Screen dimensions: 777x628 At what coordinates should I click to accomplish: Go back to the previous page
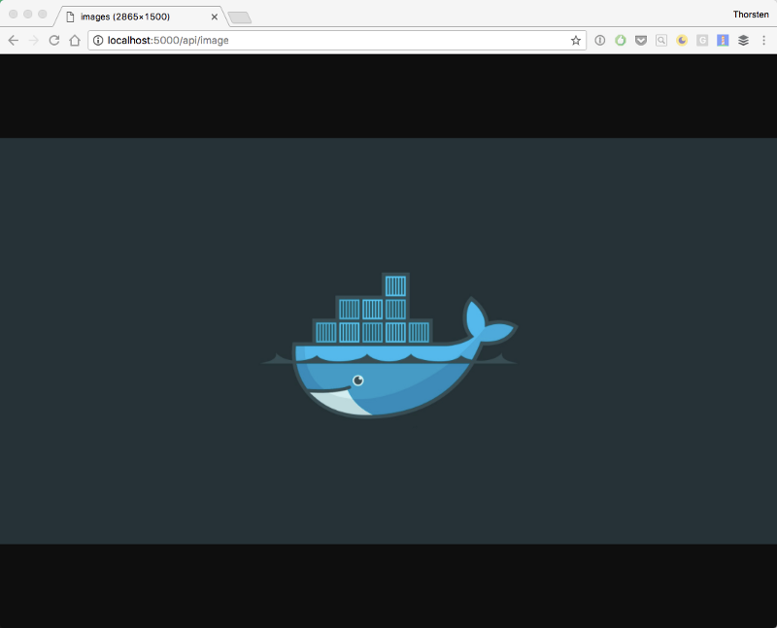[12, 40]
